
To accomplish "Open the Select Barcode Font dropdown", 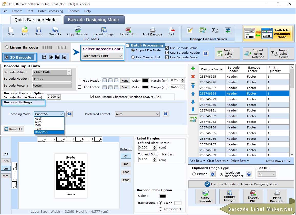I will point(103,56).
